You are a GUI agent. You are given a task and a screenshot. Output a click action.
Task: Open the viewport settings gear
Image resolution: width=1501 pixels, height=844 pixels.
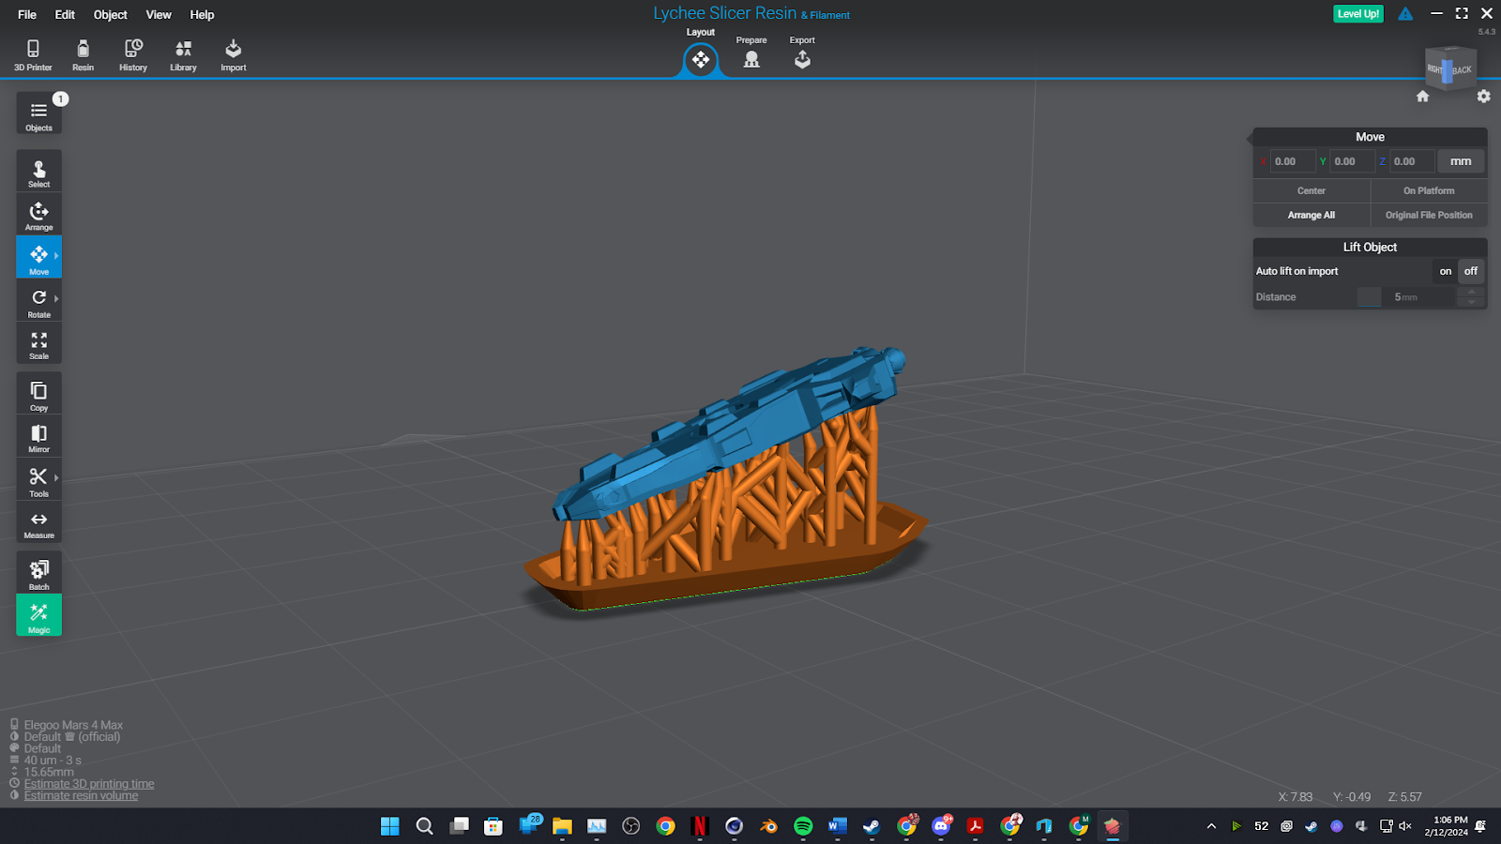coord(1483,96)
